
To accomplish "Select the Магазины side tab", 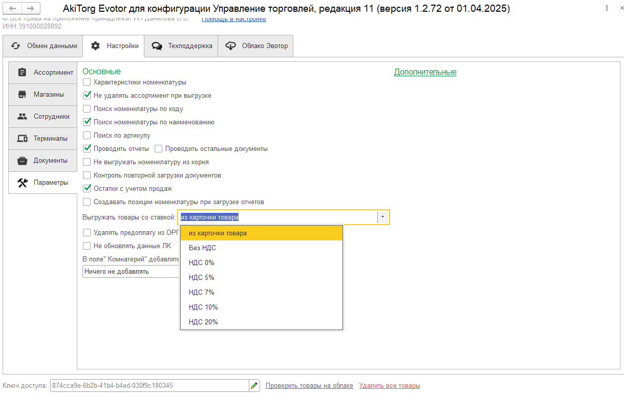I will click(43, 95).
